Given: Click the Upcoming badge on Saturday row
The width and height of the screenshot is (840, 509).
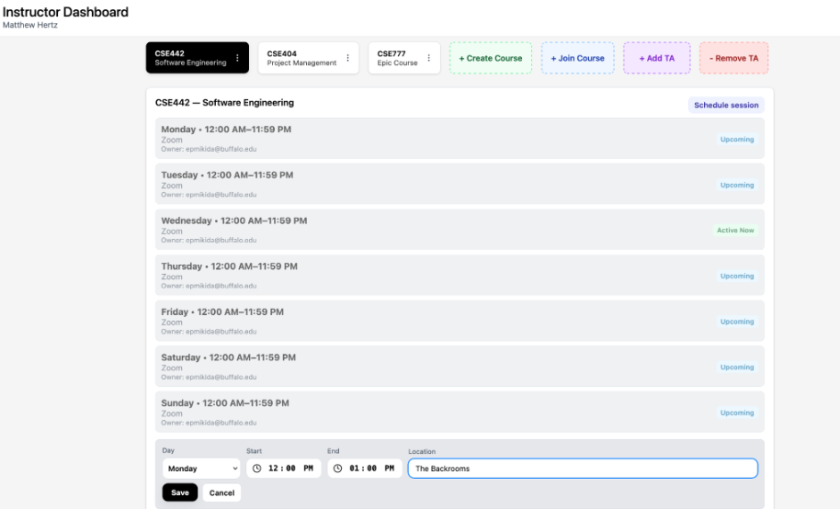Looking at the screenshot, I should pyautogui.click(x=736, y=367).
